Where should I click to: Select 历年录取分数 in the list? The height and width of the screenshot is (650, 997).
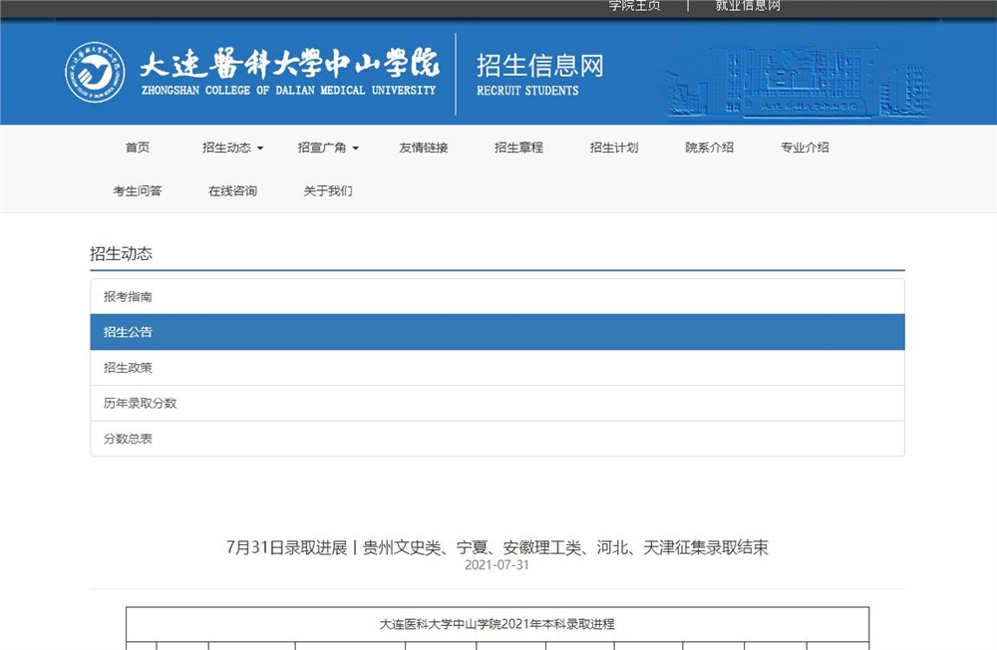point(498,403)
